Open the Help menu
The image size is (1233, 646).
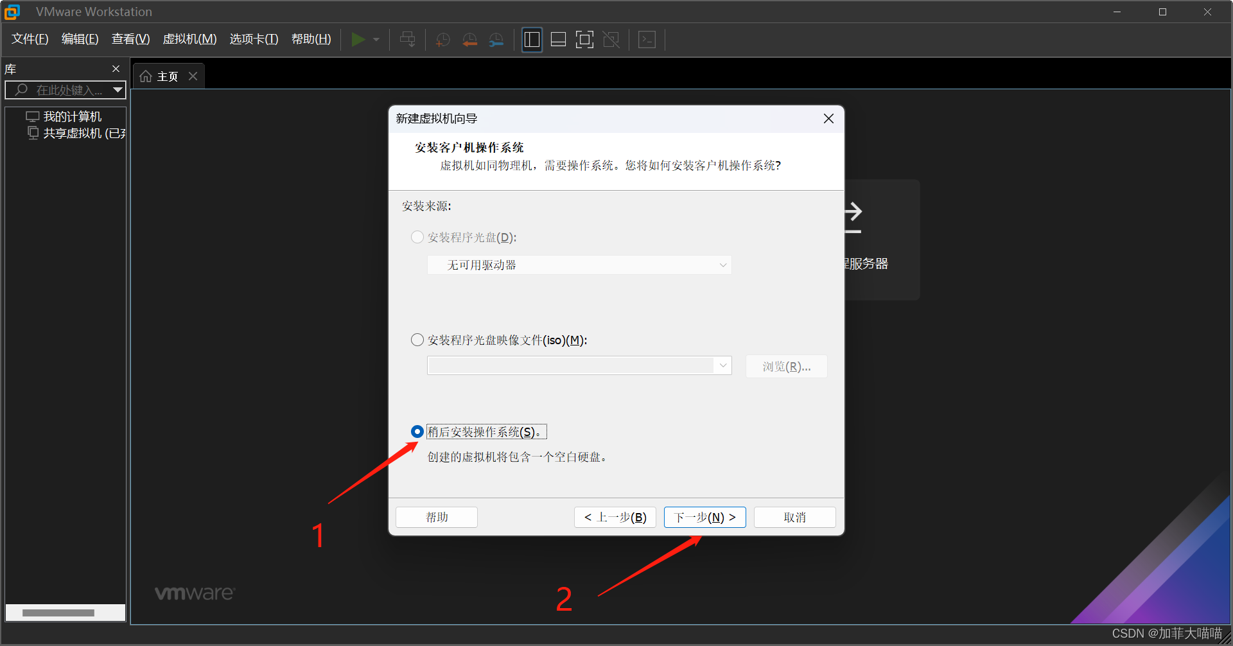[311, 39]
